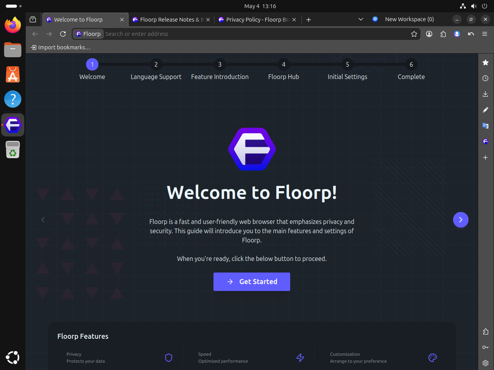
Task: Click 'Arrange to your preference' text
Action: point(358,361)
